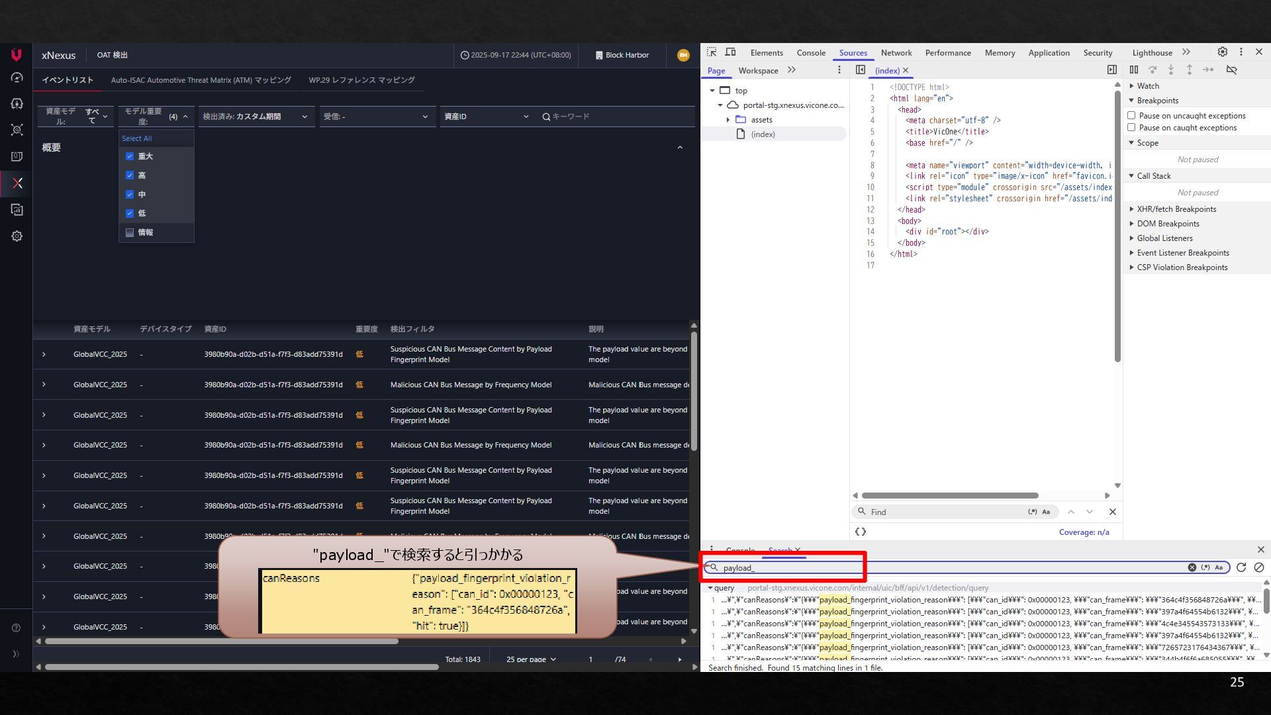Open DevTools settings gear icon
This screenshot has height=715, width=1271.
coord(1222,52)
